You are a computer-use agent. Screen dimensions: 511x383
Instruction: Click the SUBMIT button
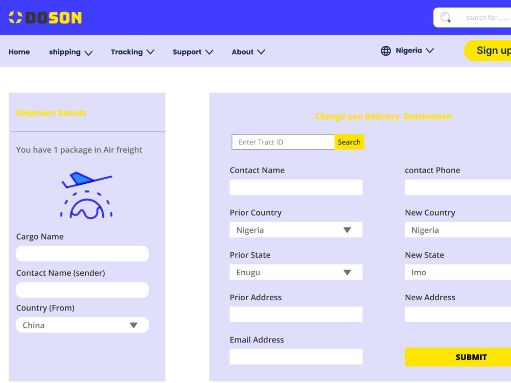pos(458,357)
